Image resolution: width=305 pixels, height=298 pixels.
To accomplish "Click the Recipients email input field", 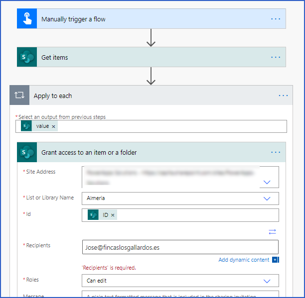I will pyautogui.click(x=180, y=247).
